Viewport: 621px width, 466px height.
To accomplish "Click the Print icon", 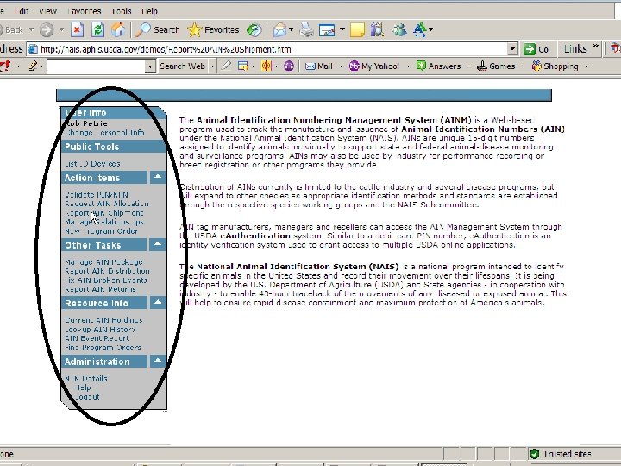I will coord(306,29).
